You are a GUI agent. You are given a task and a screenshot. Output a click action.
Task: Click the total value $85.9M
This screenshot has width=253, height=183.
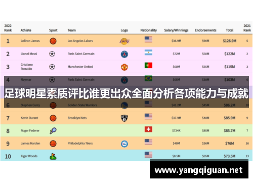click(x=230, y=118)
